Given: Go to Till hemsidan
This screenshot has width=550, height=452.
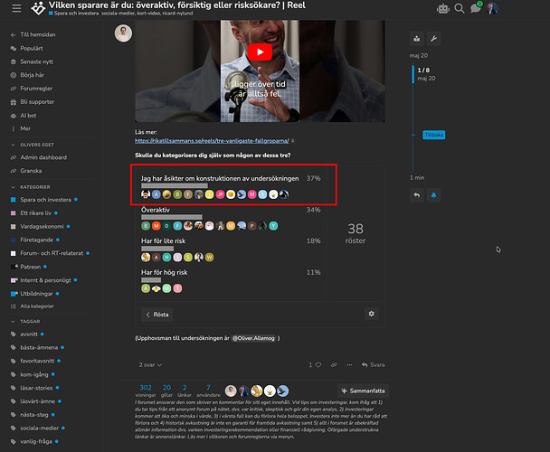Looking at the screenshot, I should tap(38, 34).
